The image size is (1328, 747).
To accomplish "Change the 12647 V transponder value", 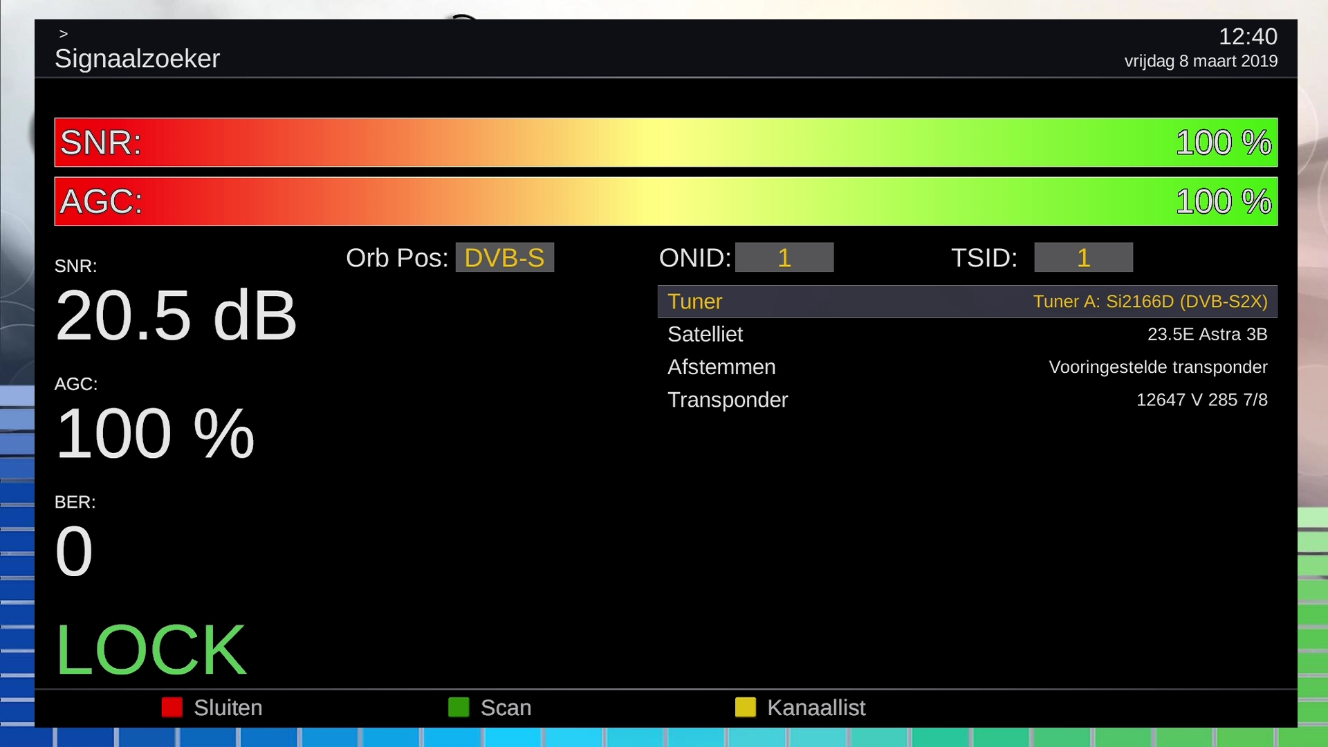I will pyautogui.click(x=1201, y=400).
